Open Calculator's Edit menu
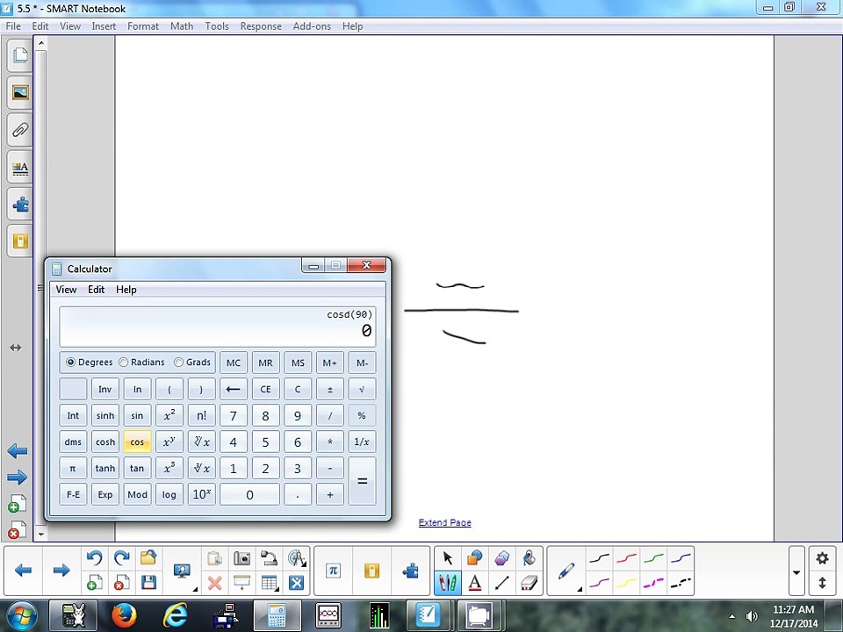 [x=97, y=290]
